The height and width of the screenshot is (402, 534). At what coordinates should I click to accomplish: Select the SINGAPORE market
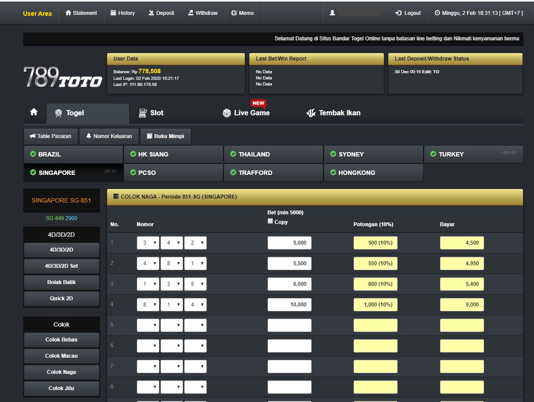point(73,173)
